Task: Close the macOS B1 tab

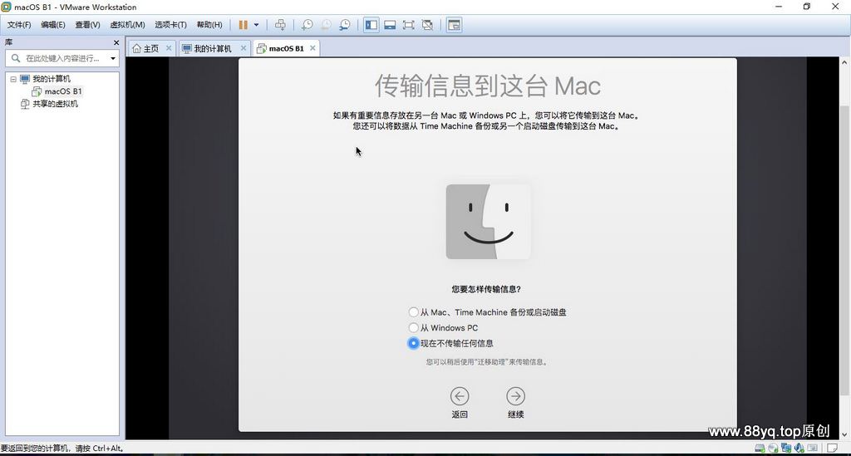Action: 312,48
